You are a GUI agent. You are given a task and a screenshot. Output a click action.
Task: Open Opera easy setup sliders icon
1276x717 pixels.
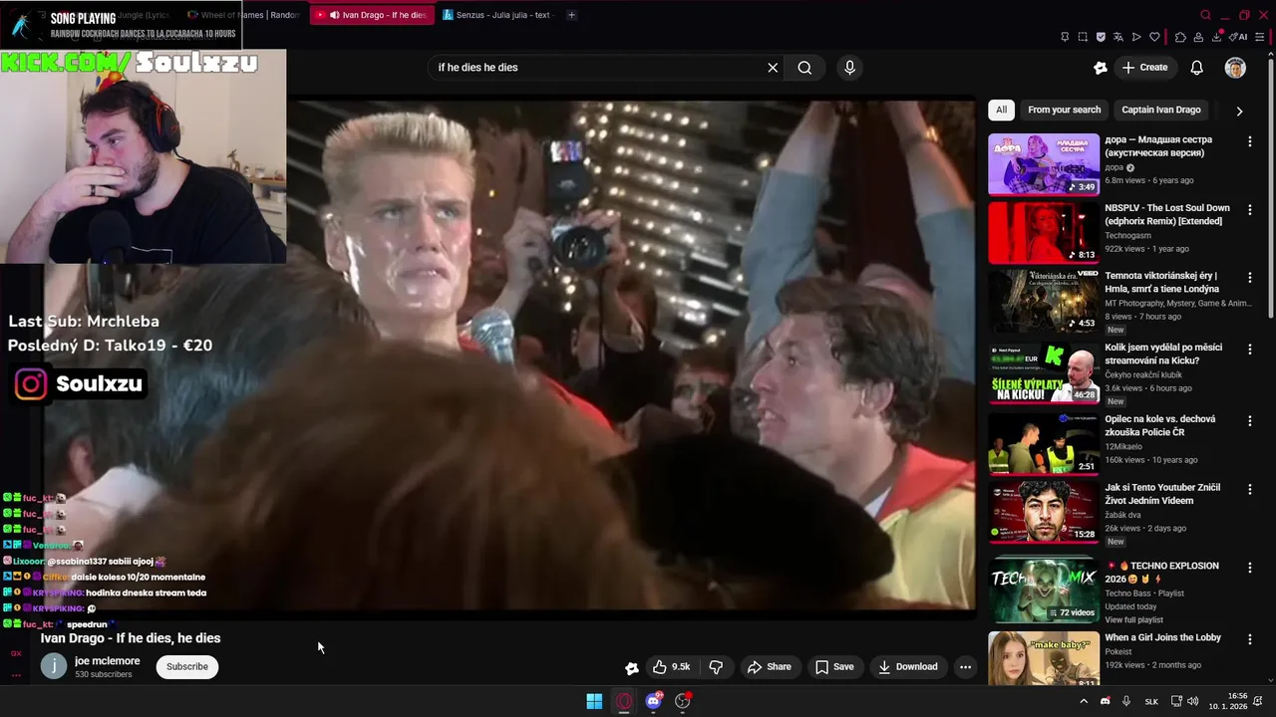coord(1260,37)
